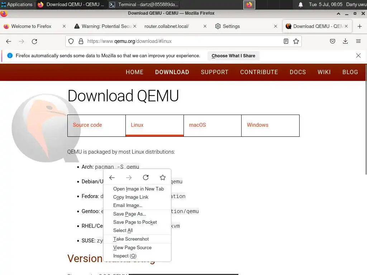Open Save to Pocket toolbar button
Screen dimensions: 367x275
333,42
